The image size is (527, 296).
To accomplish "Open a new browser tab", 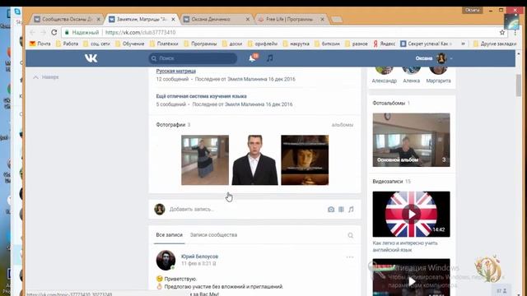I will 337,20.
